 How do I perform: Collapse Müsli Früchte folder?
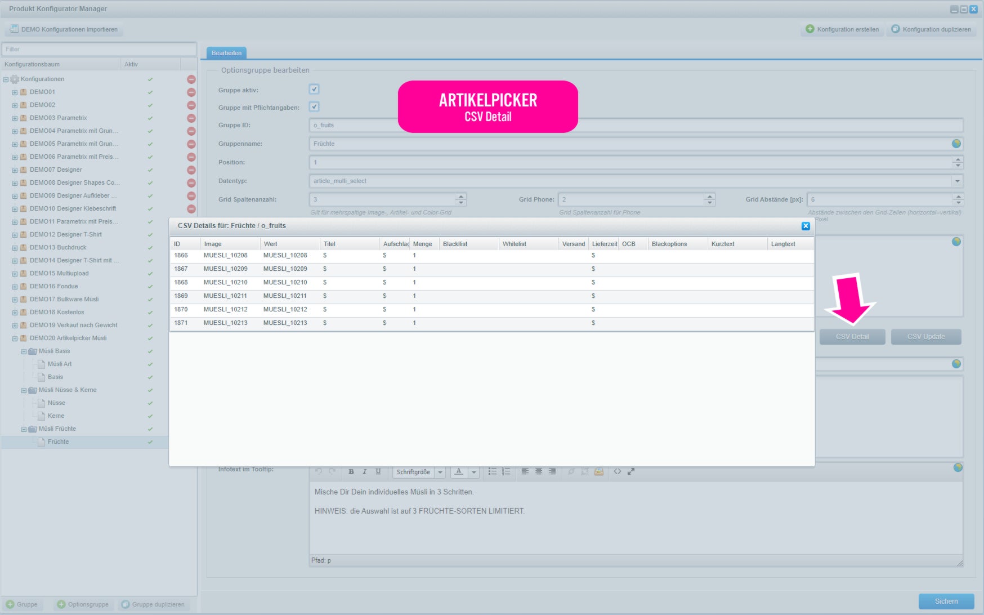(x=24, y=429)
